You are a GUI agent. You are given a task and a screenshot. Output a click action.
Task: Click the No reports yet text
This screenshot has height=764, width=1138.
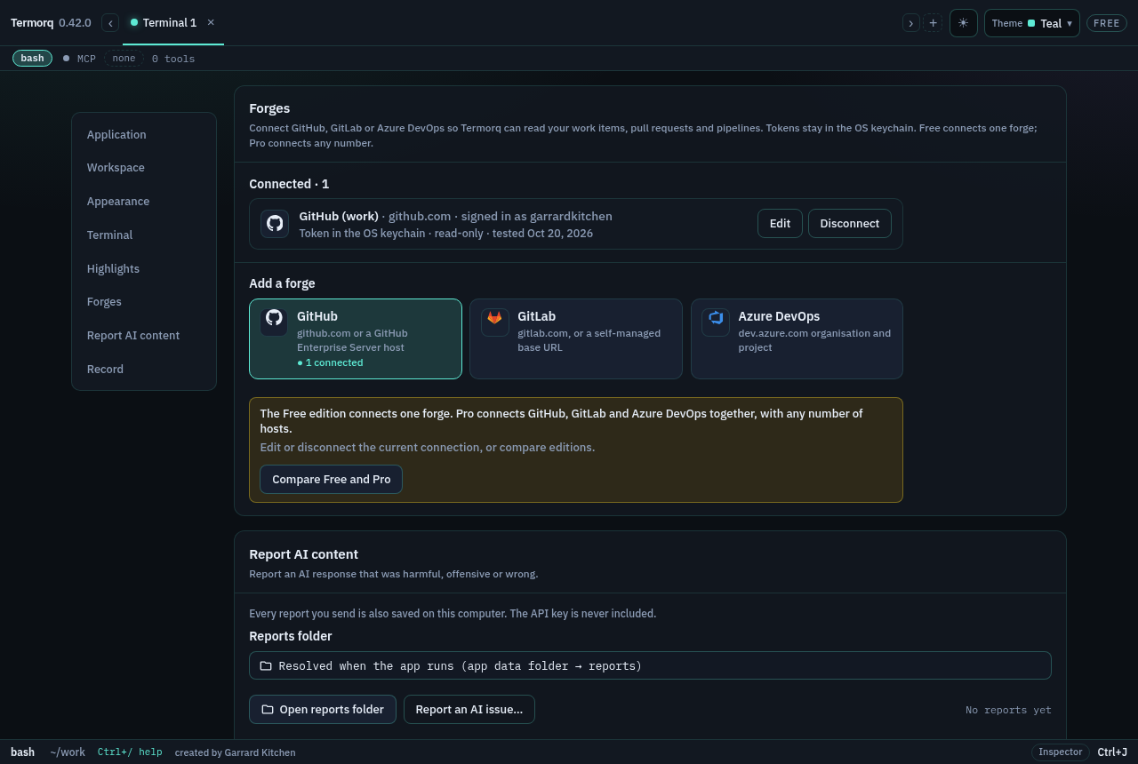[x=1008, y=710]
